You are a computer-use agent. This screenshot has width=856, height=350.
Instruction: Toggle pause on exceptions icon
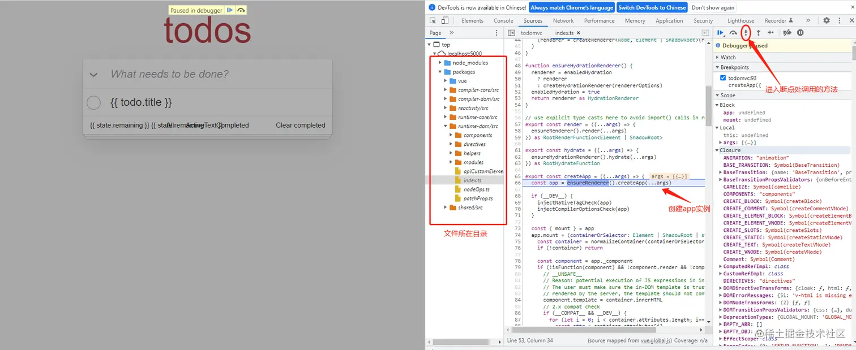(800, 33)
